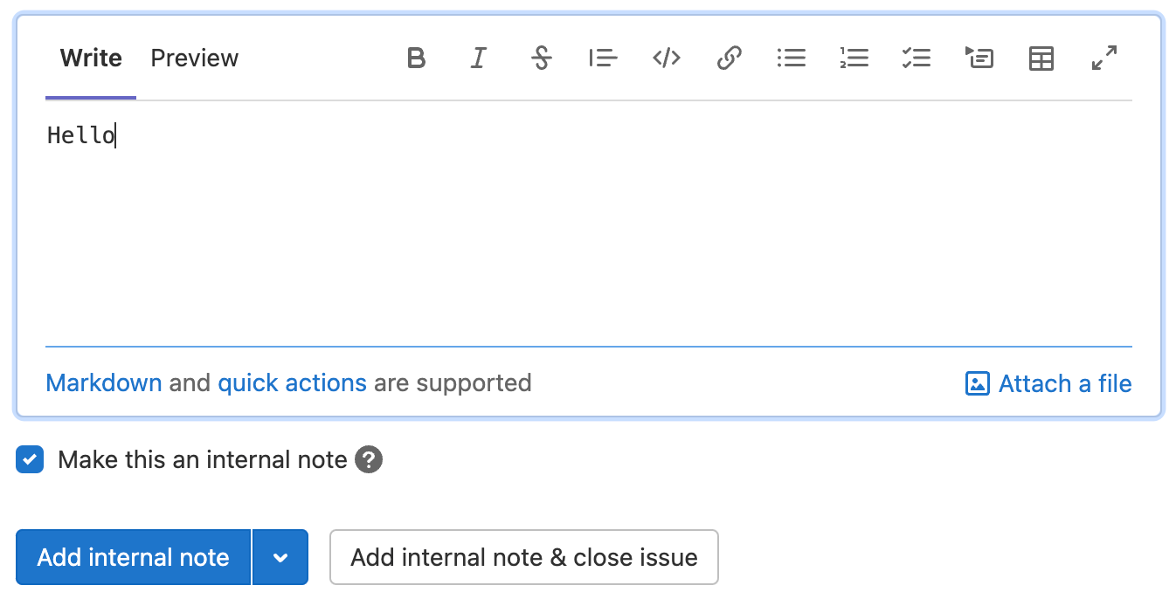The height and width of the screenshot is (606, 1176).
Task: Insert a link
Action: pos(729,58)
